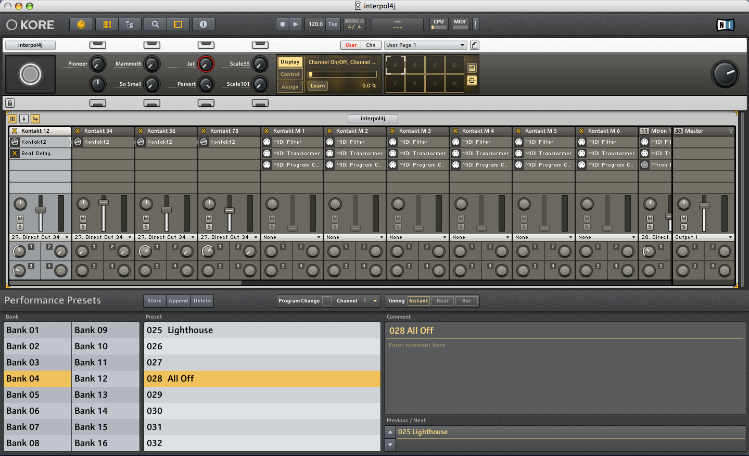
Task: Click the MIDI Filter icon in Kontakt M 1
Action: pos(266,142)
